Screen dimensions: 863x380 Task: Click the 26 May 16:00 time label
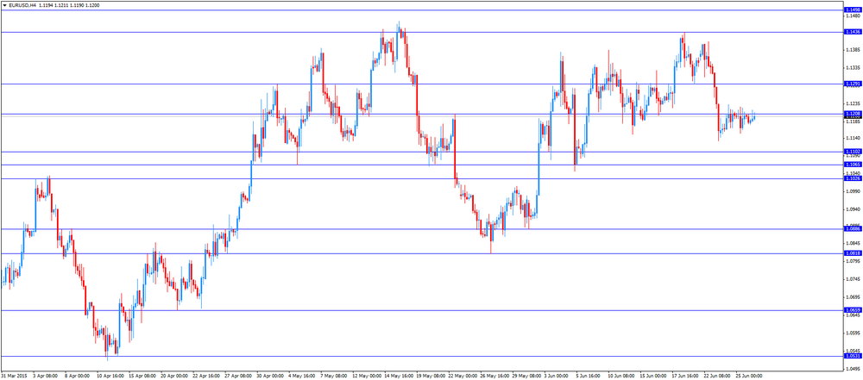point(493,377)
